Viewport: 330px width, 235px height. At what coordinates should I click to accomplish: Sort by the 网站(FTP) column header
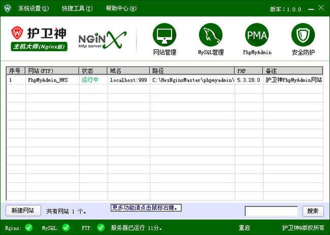pyautogui.click(x=52, y=71)
